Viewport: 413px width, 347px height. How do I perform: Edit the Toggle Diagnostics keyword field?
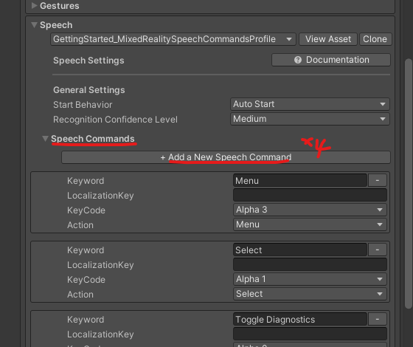click(300, 319)
